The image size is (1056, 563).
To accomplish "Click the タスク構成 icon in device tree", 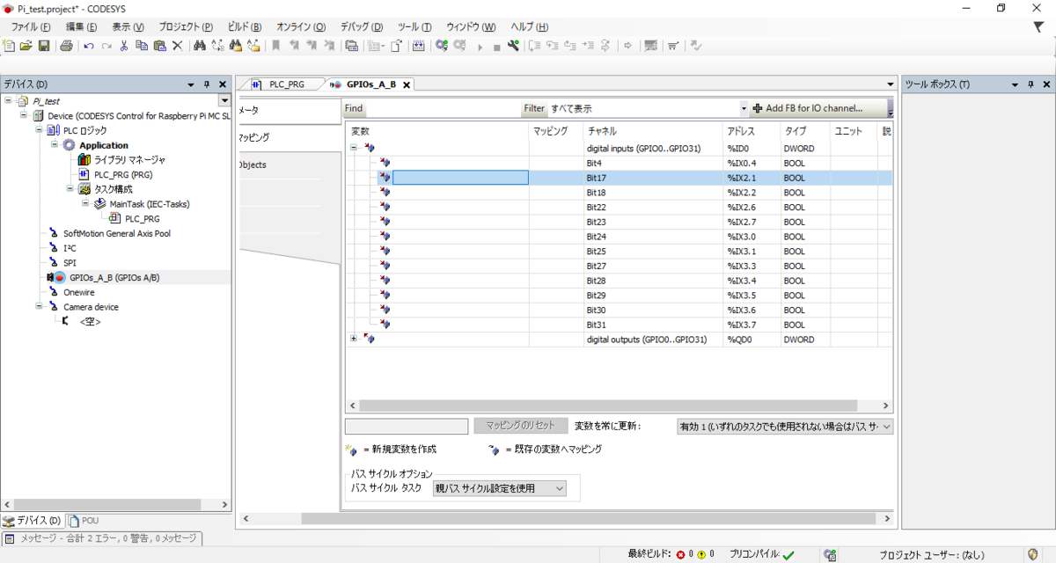I will [x=84, y=189].
